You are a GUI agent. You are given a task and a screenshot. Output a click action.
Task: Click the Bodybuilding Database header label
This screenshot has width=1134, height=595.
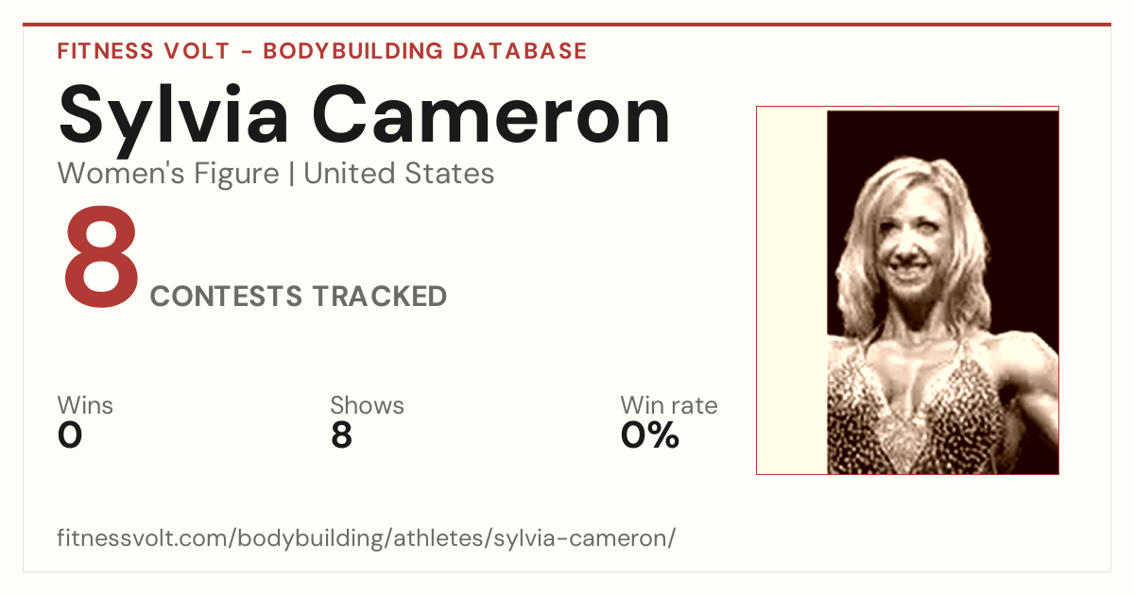[x=425, y=51]
